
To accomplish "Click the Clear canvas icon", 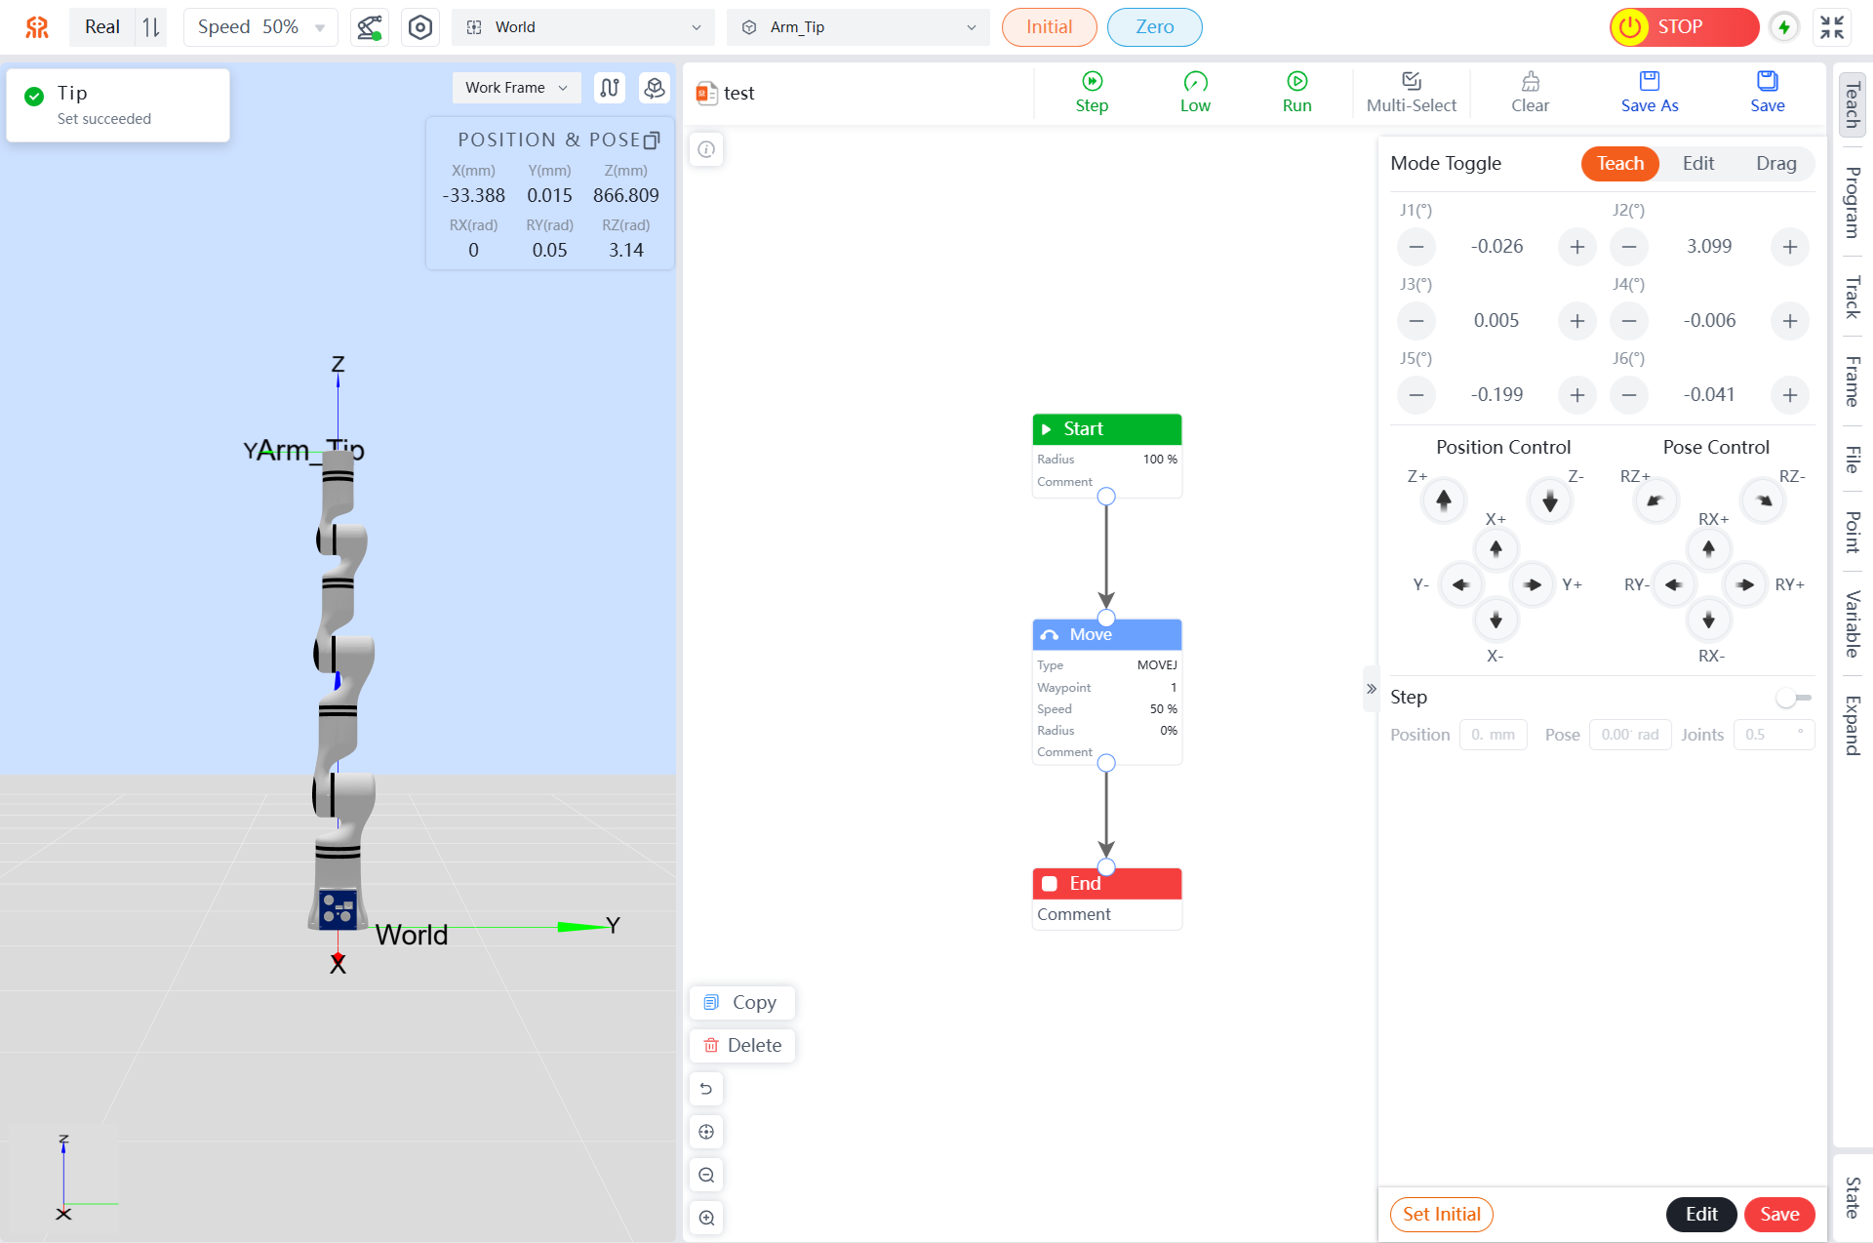I will 1530,82.
